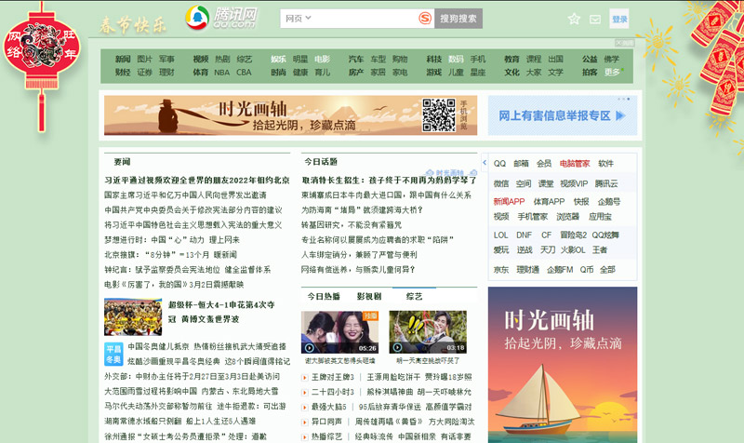
Task: Open 游戏 in the navigation bar
Action: [x=433, y=73]
